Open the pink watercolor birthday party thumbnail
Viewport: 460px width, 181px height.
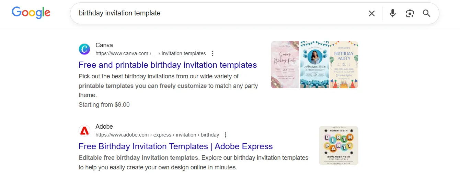tap(285, 65)
